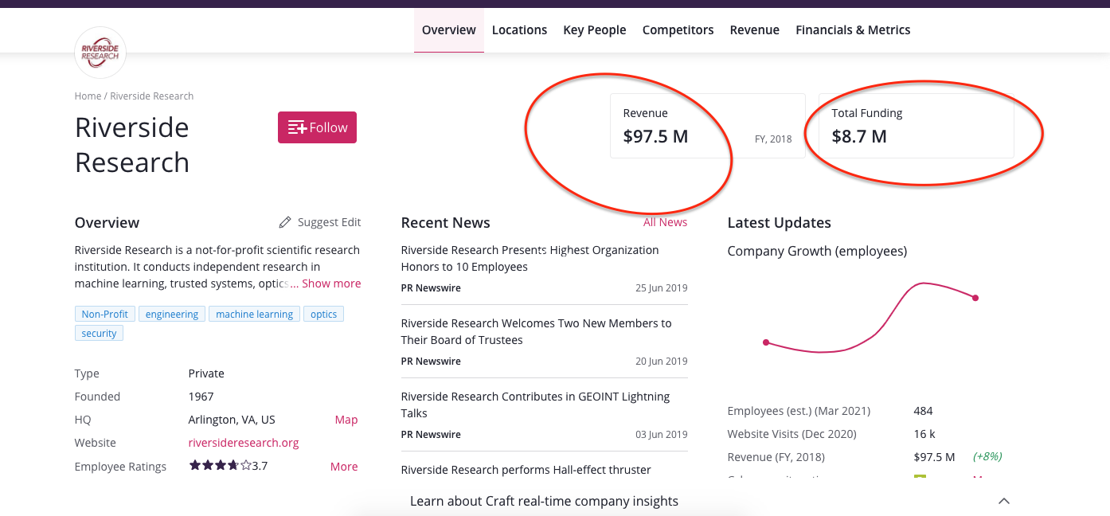Click the Non-Profit tag

[x=105, y=315]
